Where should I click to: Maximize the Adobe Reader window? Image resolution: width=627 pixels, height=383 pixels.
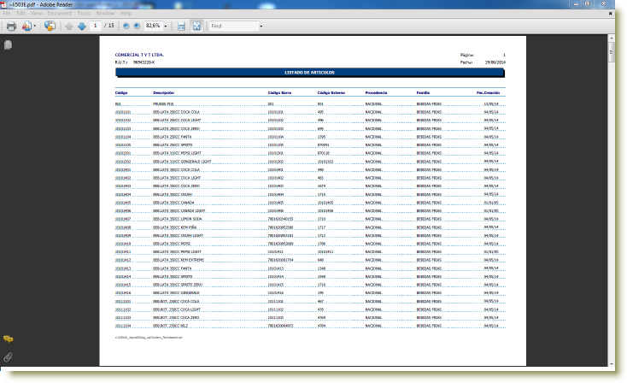click(x=587, y=4)
